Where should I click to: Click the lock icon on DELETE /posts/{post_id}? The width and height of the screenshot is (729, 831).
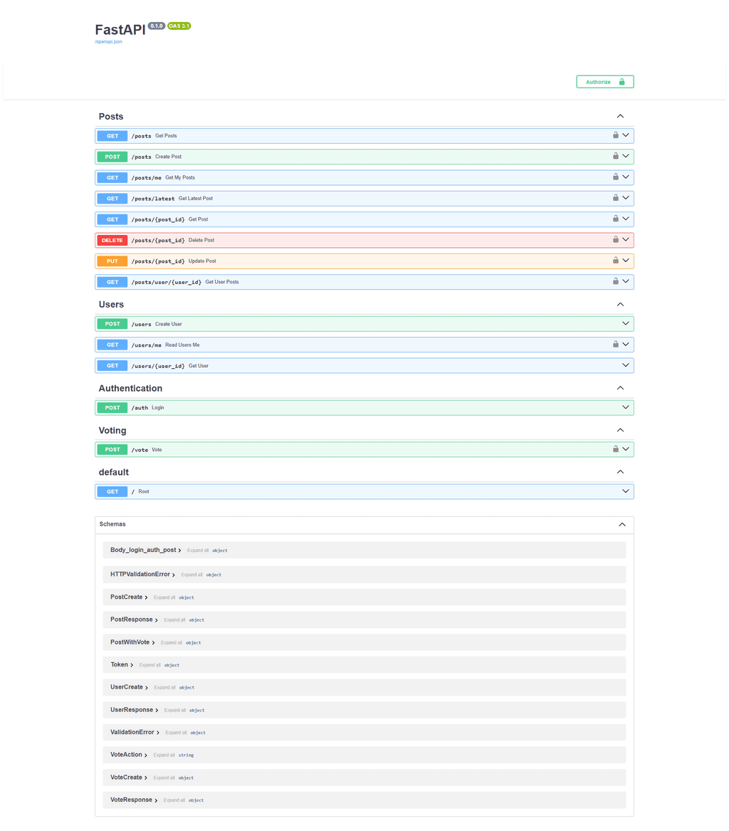point(616,240)
